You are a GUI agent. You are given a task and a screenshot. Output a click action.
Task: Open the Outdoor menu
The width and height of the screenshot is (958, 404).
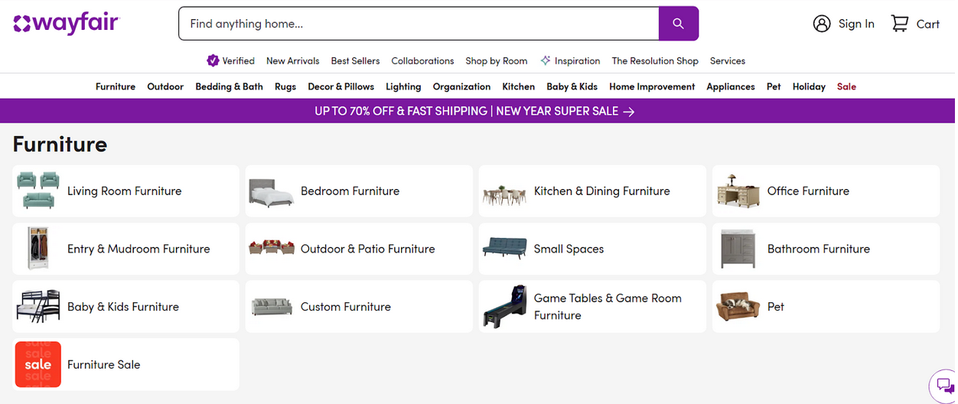point(165,86)
